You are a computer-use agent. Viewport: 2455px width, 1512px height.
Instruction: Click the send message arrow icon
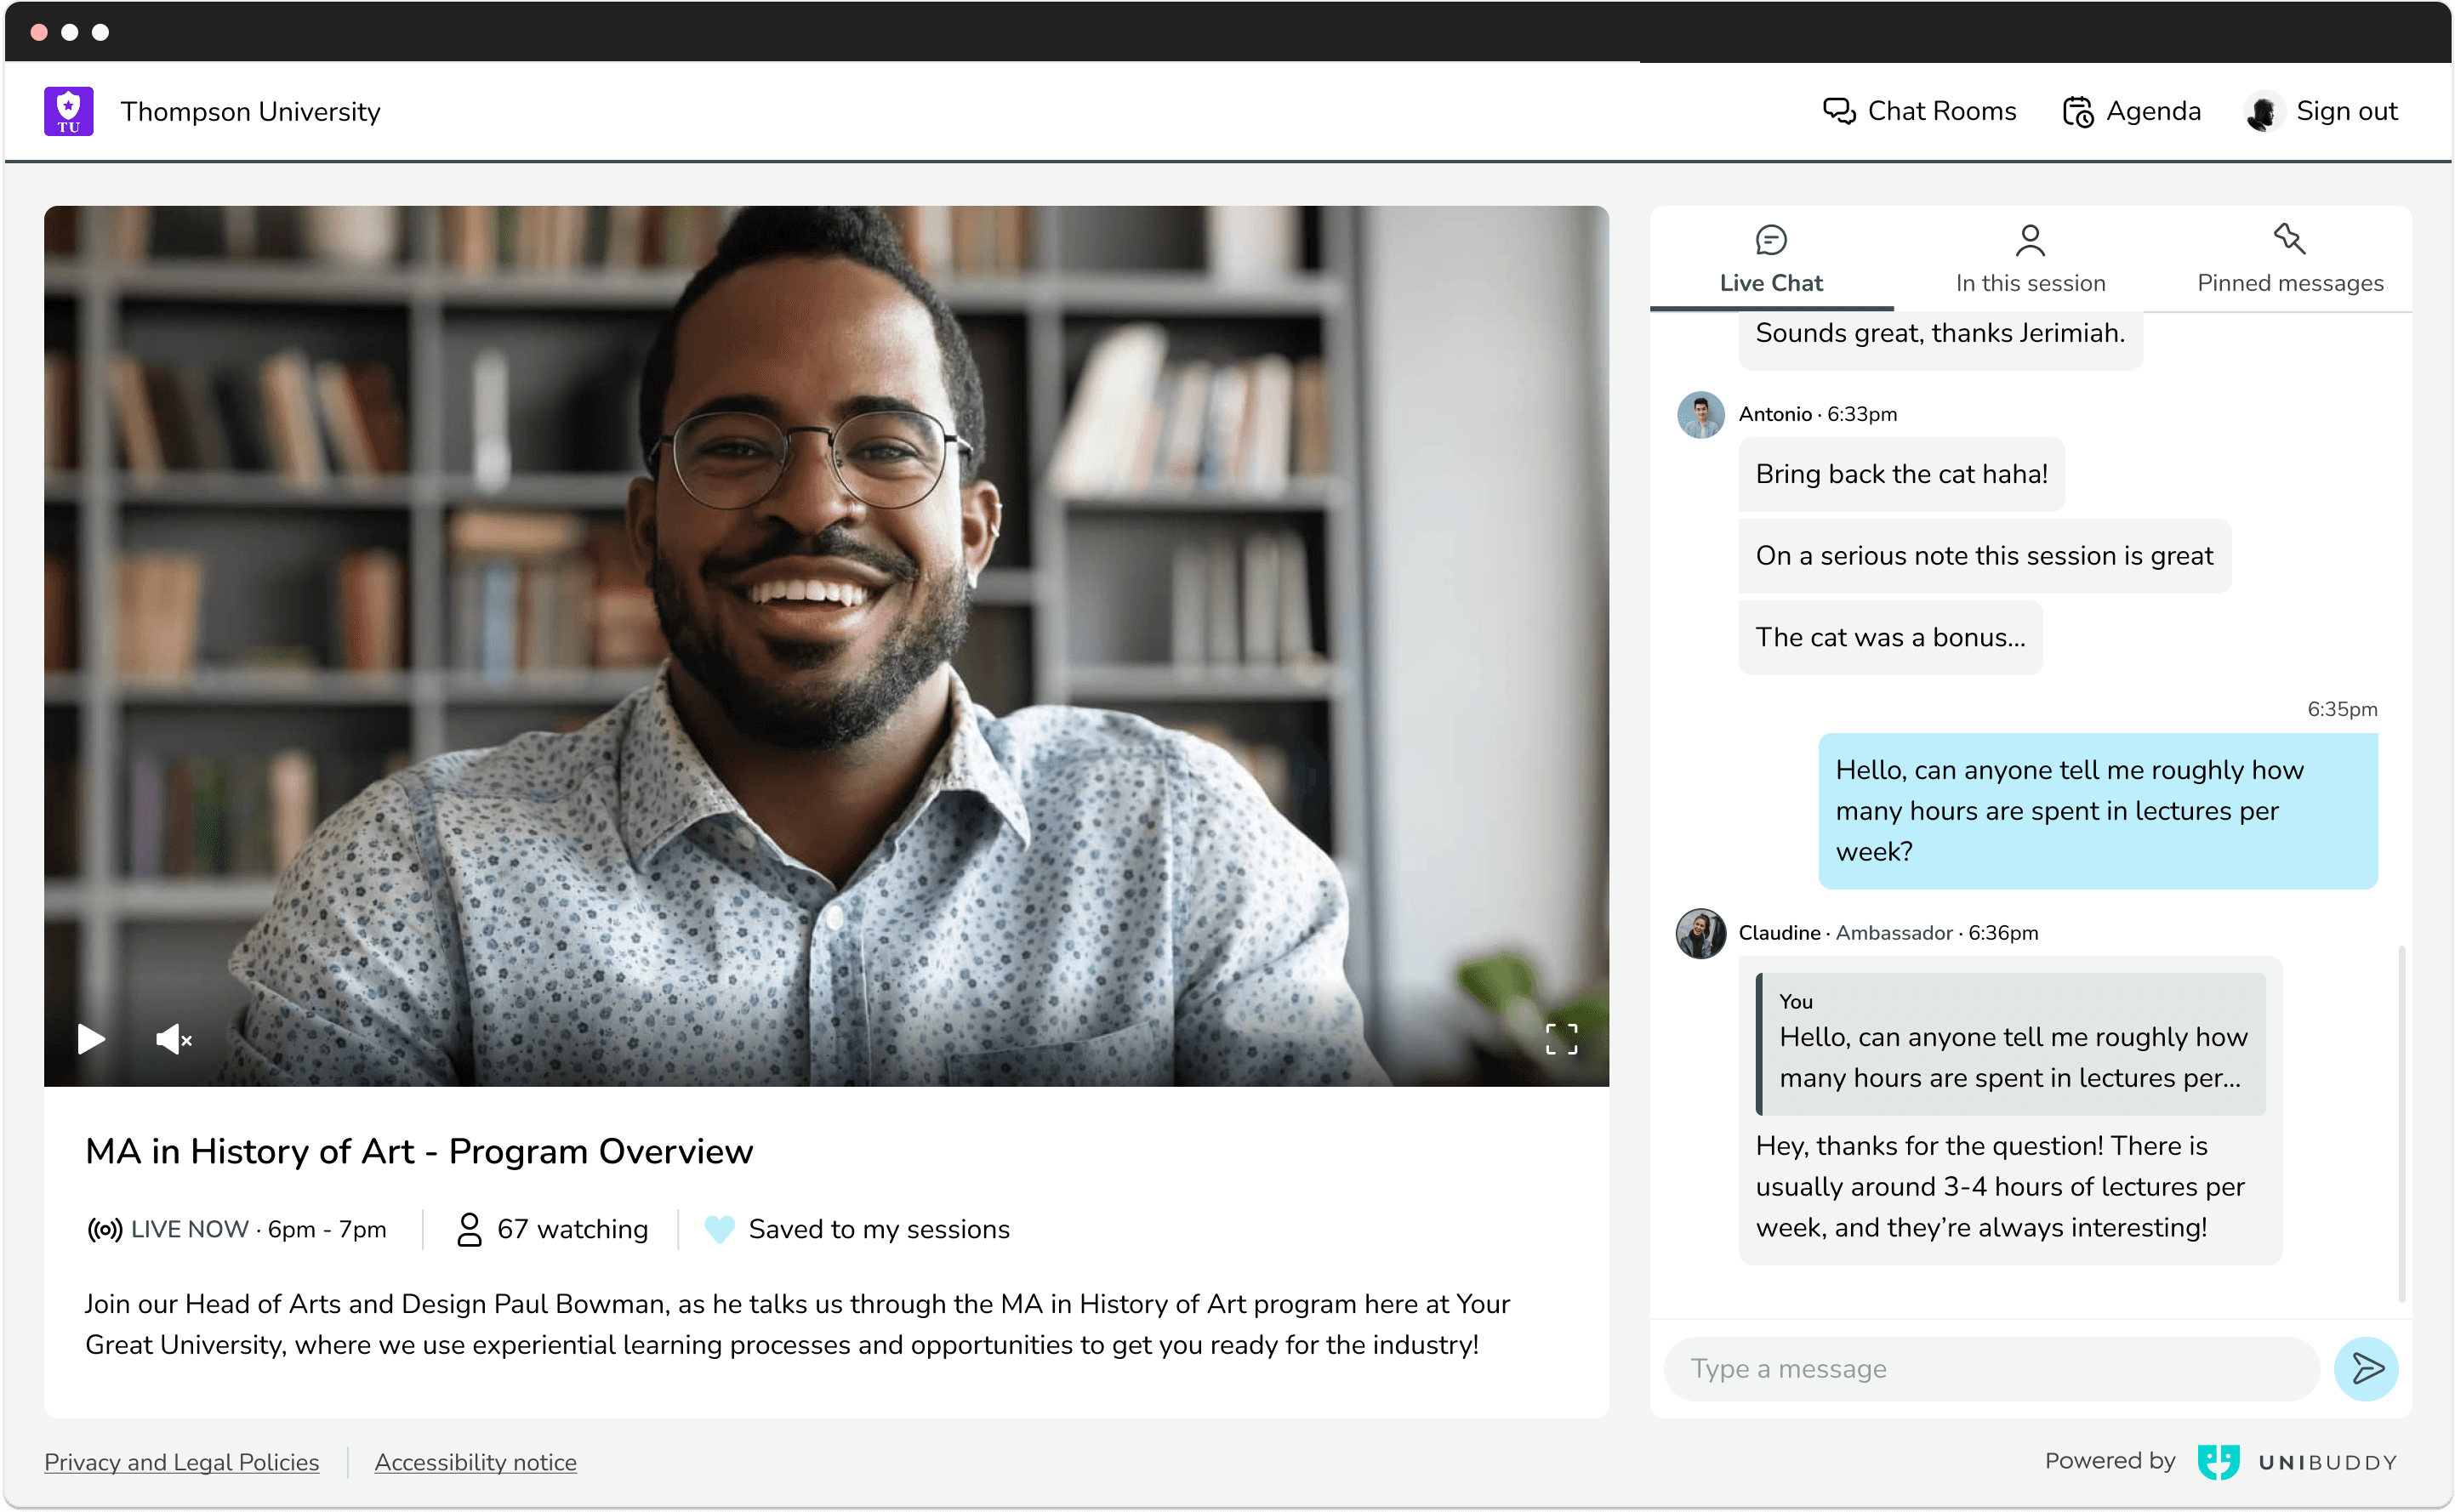(x=2367, y=1368)
